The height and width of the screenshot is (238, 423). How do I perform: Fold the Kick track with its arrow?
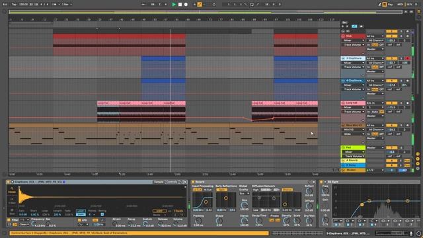[x=343, y=36]
